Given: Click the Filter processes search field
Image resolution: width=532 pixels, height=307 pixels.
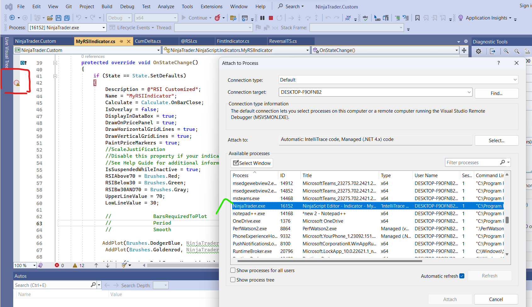Looking at the screenshot, I should [x=472, y=163].
